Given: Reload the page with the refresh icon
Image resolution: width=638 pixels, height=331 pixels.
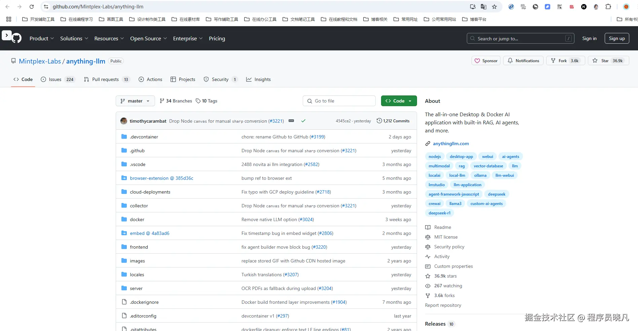Looking at the screenshot, I should 32,7.
